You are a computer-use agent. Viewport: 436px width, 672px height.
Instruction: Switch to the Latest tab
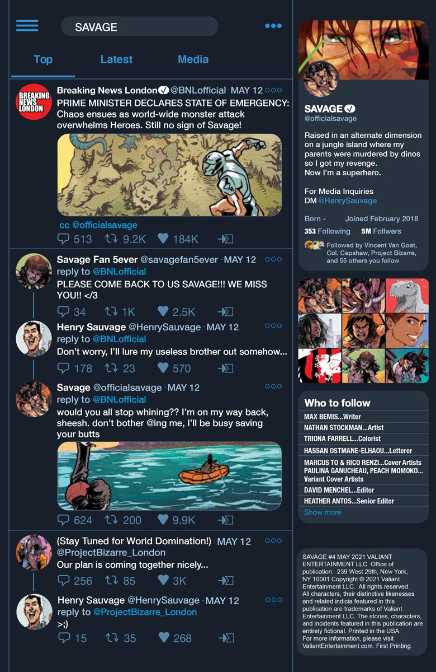[x=116, y=59]
